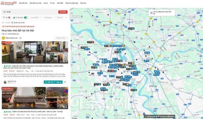Click the map icon in map search box
The width and height of the screenshot is (203, 119).
(x=151, y=13)
